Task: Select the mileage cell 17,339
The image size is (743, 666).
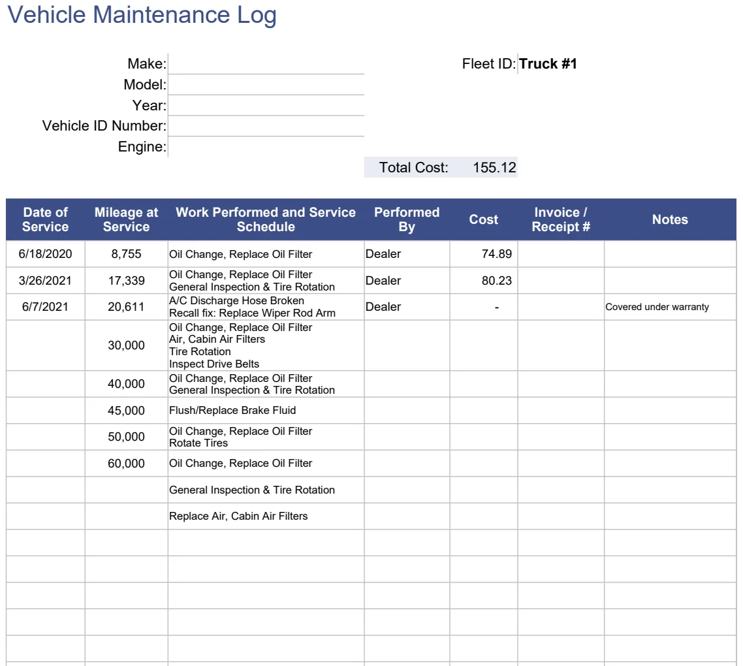Action: (126, 281)
